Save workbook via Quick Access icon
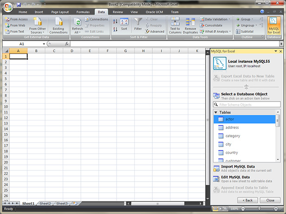286x214 pixels. tap(19, 5)
